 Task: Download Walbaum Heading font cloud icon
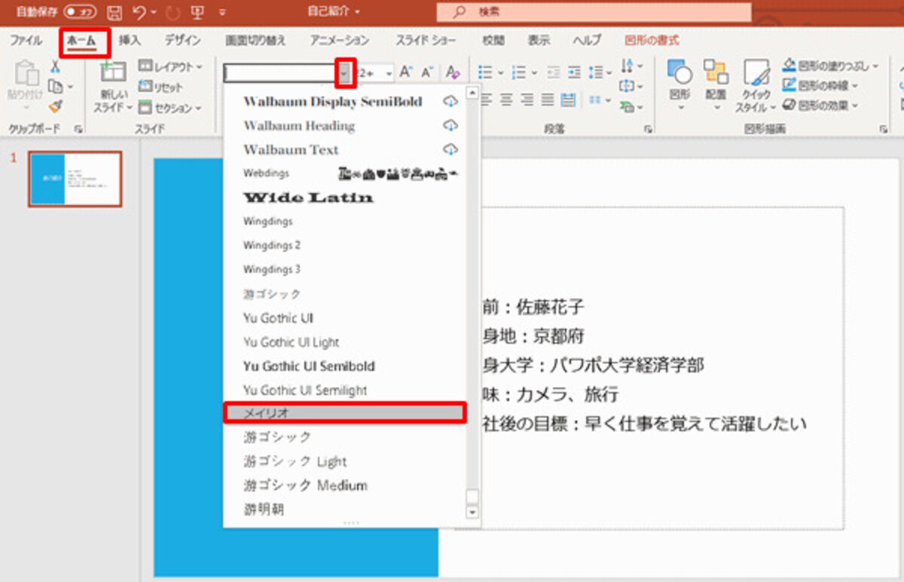450,125
